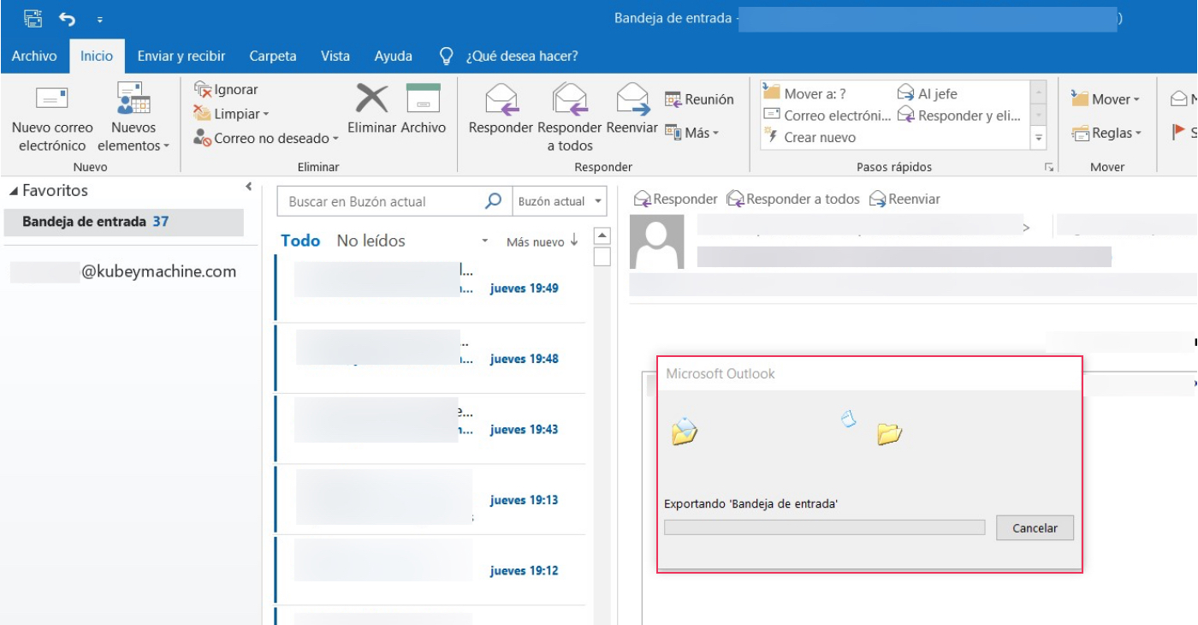Click the ribbon Responder envelope icon
The height and width of the screenshot is (625, 1198).
pyautogui.click(x=502, y=98)
